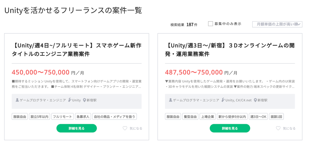Viewport: 313px width, 145px height.
Task: Select the 服装自由 tag on the left card
Action: 20,117
